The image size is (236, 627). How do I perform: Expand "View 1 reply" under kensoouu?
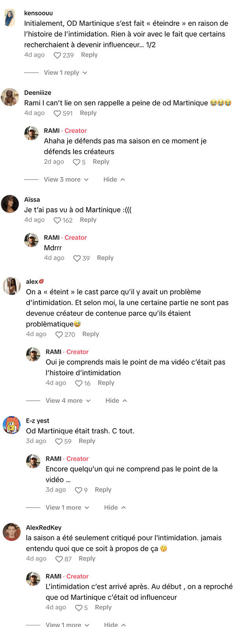click(x=65, y=73)
